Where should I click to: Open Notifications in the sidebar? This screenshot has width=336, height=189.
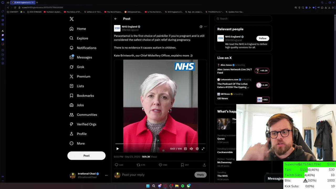click(83, 48)
